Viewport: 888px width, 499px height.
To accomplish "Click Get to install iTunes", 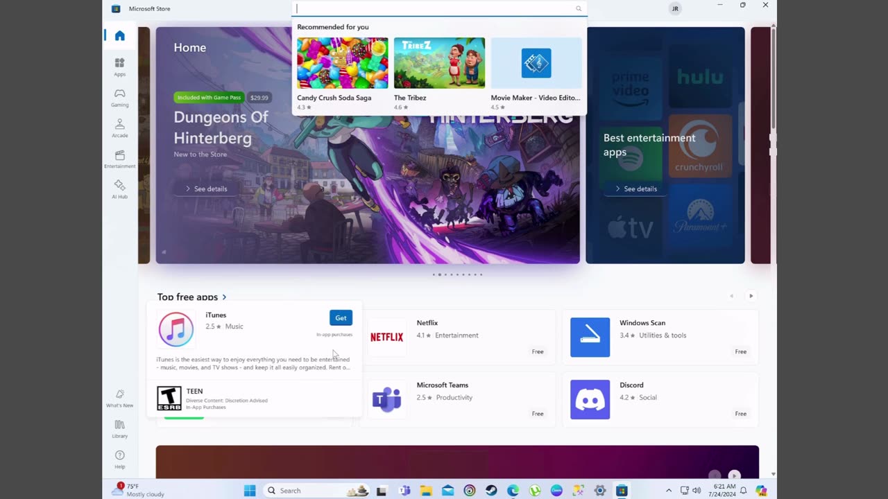I will pyautogui.click(x=341, y=317).
